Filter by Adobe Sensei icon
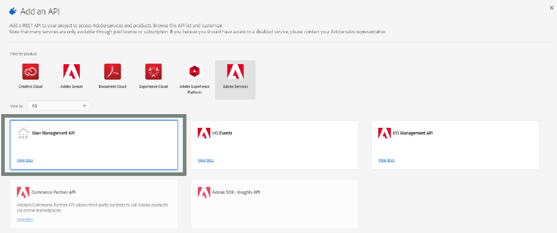The height and width of the screenshot is (233, 557). [x=71, y=72]
